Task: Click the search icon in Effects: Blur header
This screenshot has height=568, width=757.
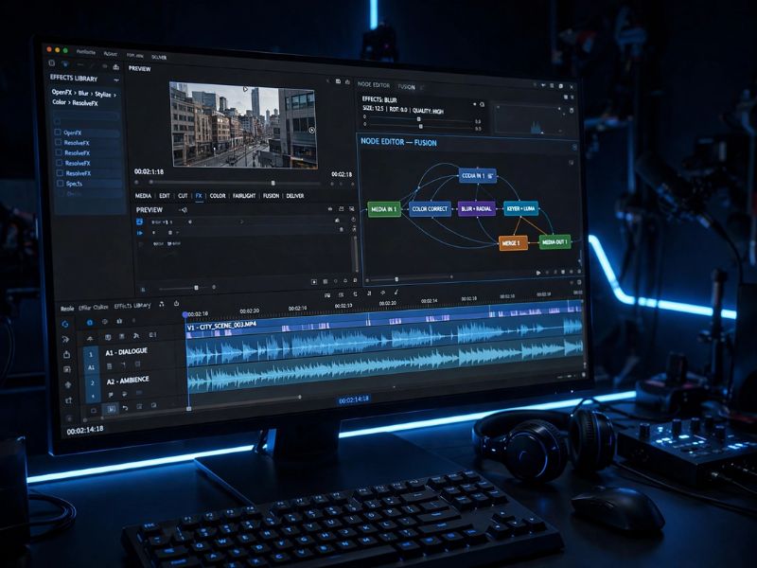Action: (482, 104)
